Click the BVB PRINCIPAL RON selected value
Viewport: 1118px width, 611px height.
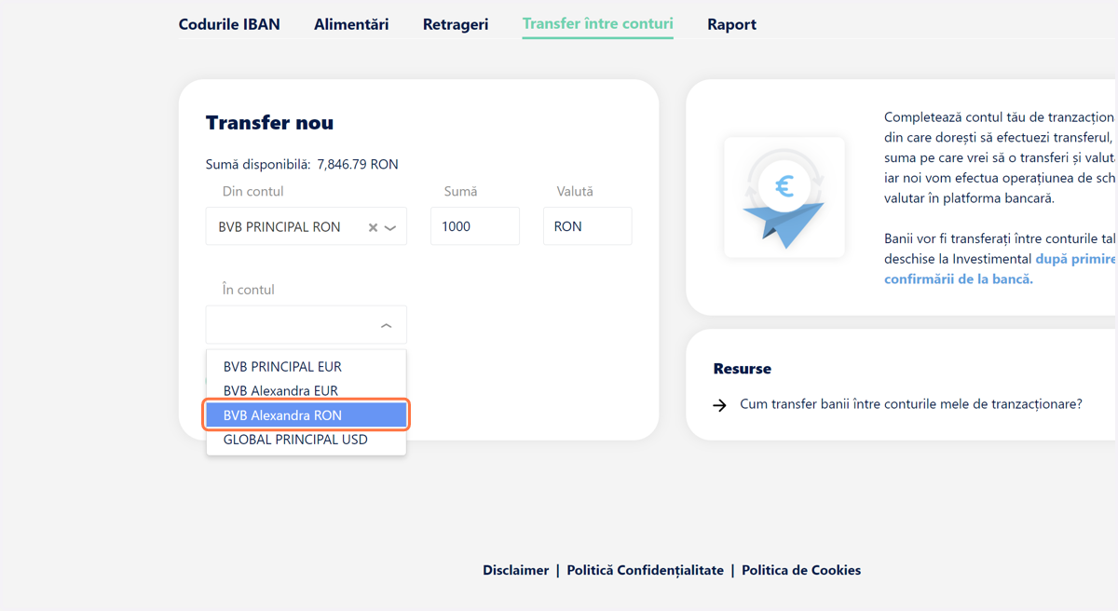coord(279,227)
